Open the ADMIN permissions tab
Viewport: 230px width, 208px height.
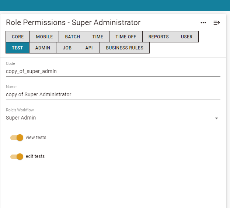coord(43,48)
